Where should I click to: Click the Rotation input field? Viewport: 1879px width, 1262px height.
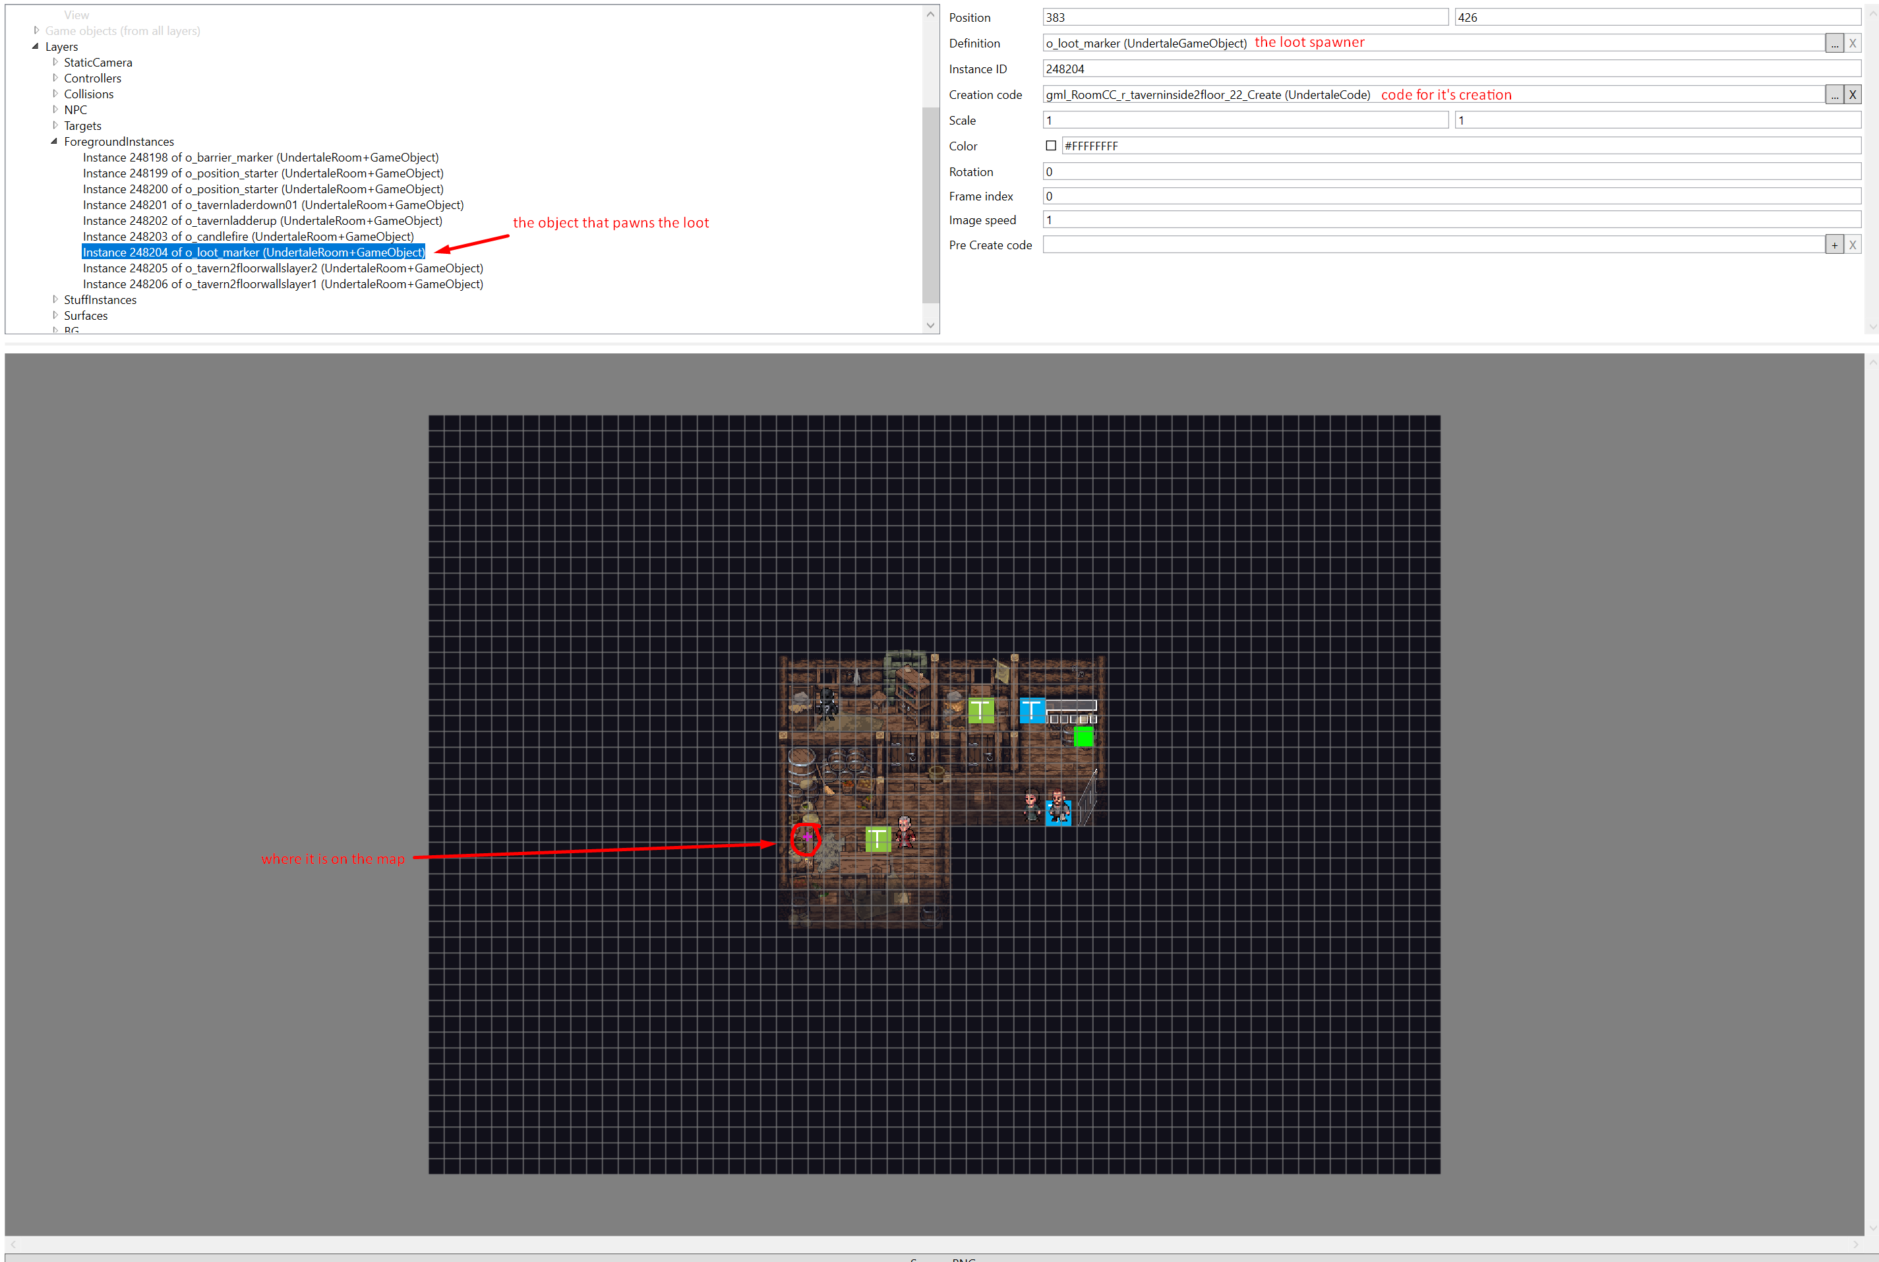[1450, 171]
